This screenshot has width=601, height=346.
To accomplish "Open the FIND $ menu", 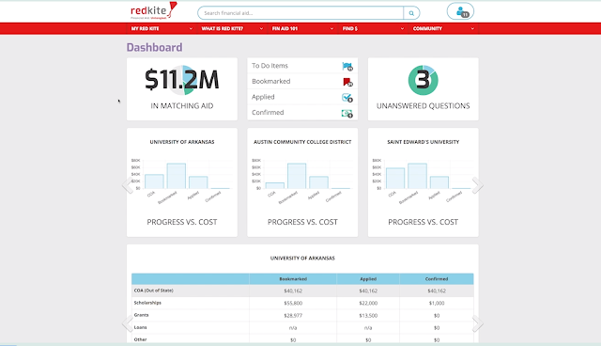I will click(x=373, y=29).
